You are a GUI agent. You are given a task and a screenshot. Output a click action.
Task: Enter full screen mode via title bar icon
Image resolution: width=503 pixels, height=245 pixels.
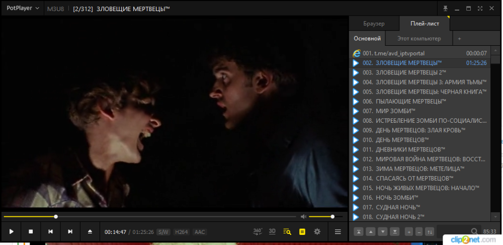(x=480, y=9)
